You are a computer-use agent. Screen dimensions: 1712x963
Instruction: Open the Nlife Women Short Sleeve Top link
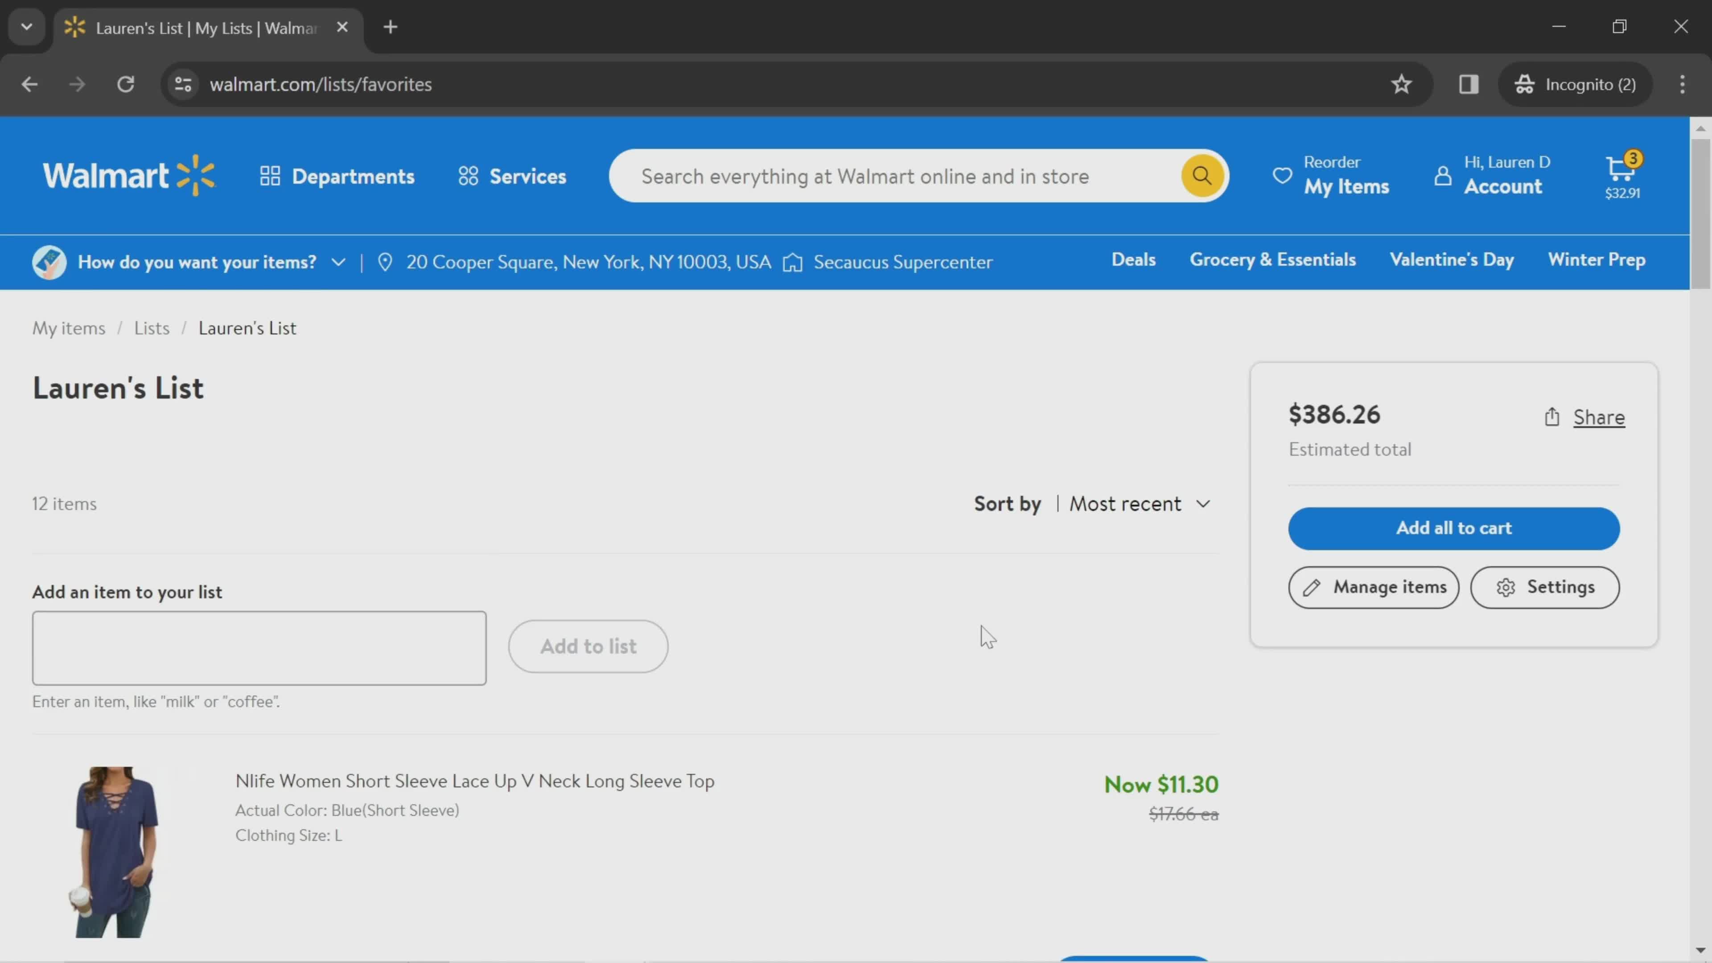474,781
